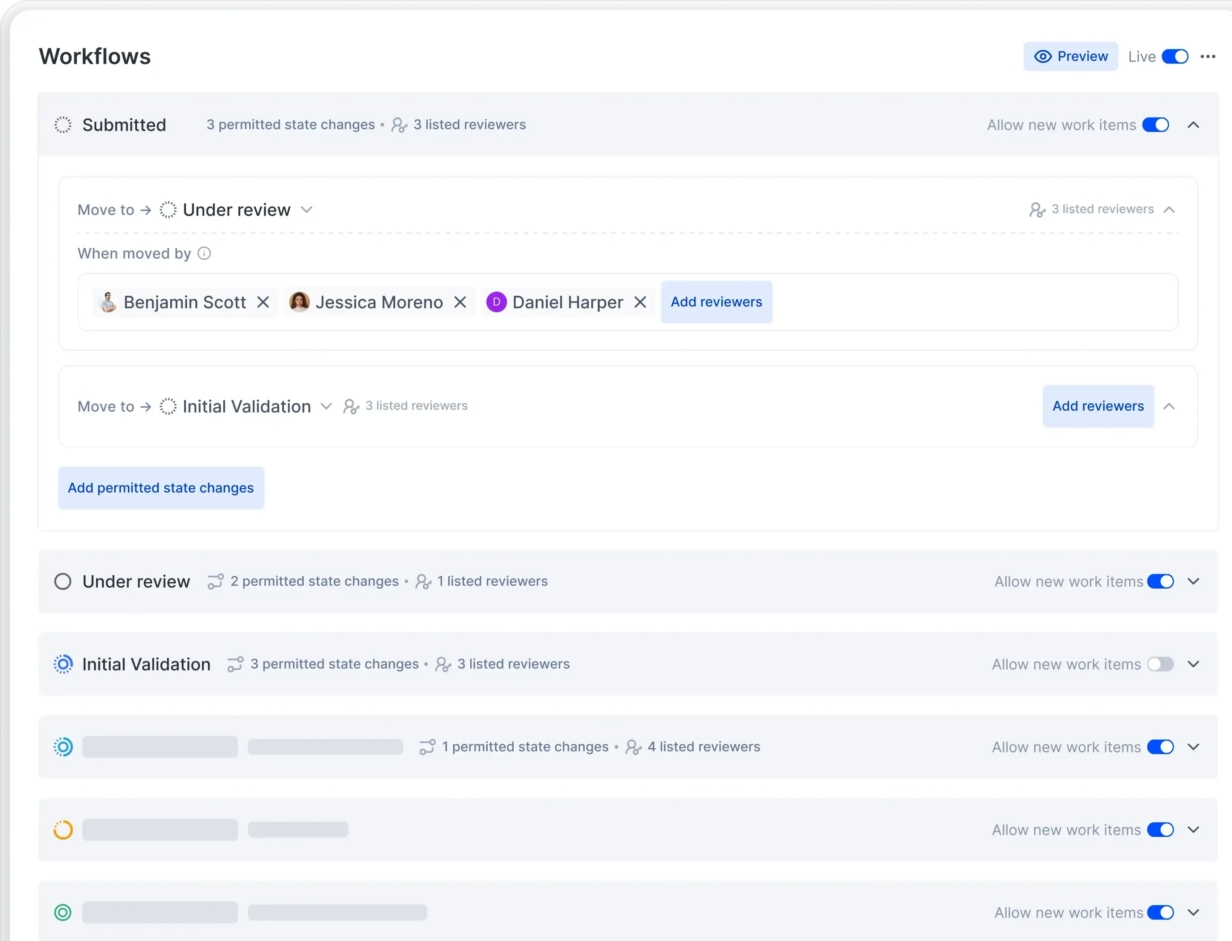Click the Submitted state spinner icon
Screen dimensions: 1232x941
(63, 125)
